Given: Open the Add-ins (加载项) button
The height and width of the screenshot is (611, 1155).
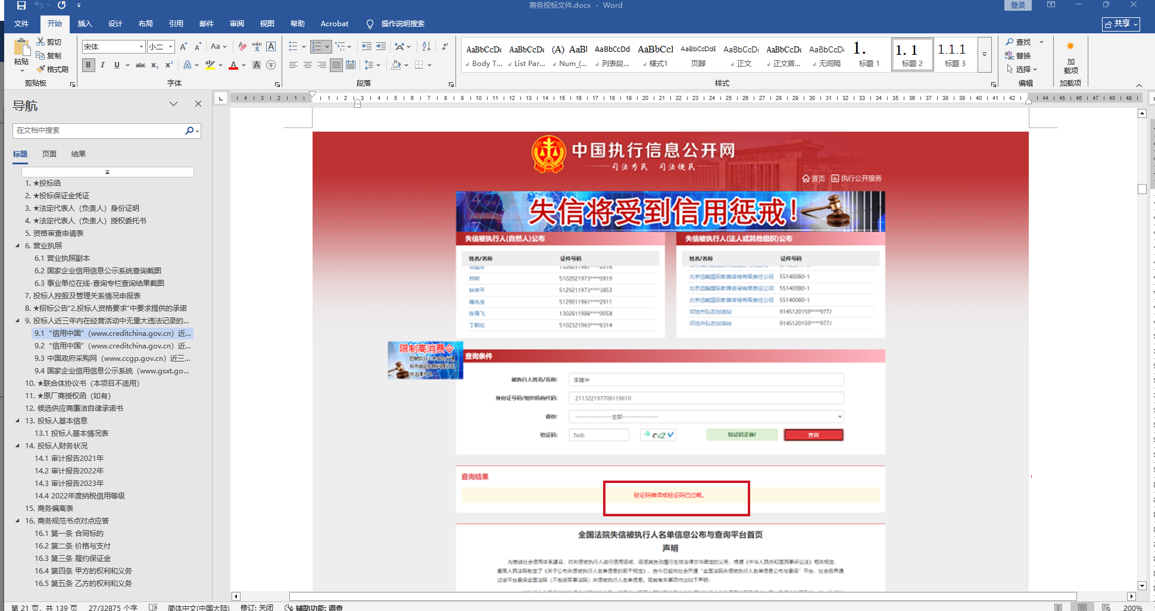Looking at the screenshot, I should (x=1070, y=57).
